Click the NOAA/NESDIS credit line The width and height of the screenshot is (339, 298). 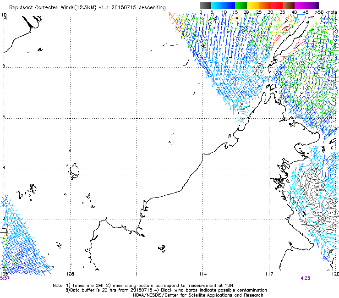tap(198, 295)
